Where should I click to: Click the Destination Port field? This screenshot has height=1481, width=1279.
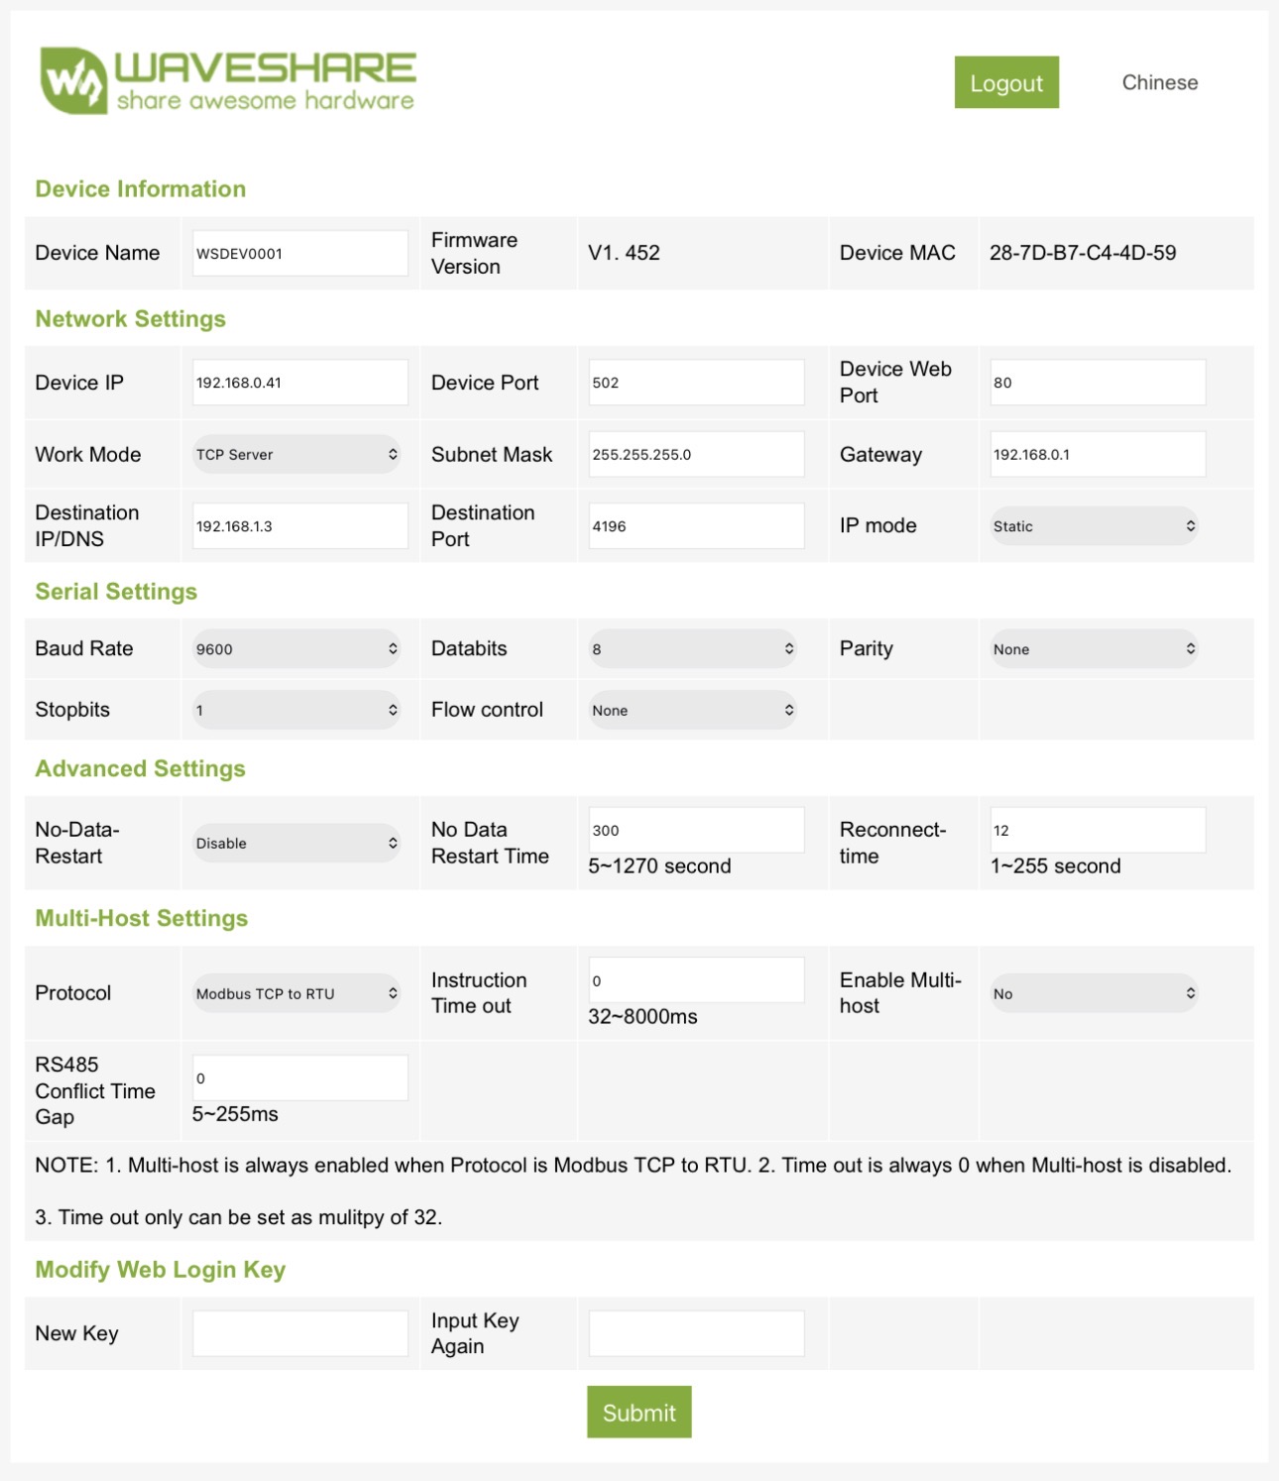pos(696,525)
